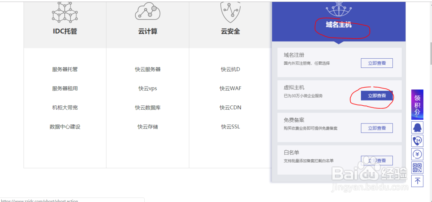Open the QQ penguin chat icon
The image size is (432, 202).
(417, 127)
